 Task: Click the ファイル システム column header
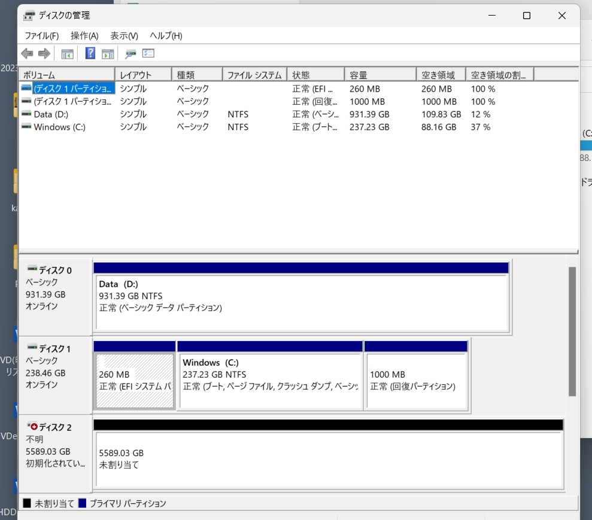[x=254, y=75]
